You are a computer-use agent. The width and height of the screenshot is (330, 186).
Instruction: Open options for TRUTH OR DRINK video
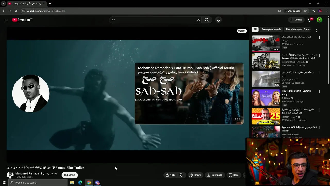319,91
